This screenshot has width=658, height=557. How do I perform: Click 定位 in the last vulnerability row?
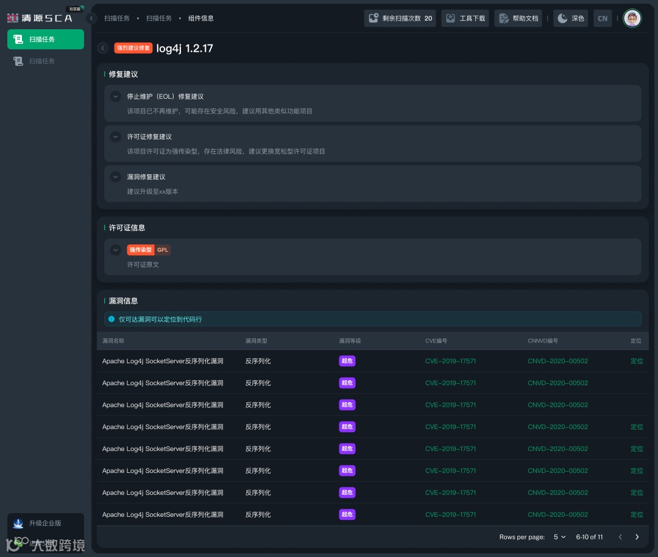click(x=637, y=514)
